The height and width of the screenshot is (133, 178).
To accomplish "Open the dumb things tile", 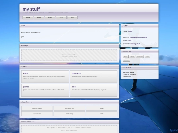I will click(69, 114).
